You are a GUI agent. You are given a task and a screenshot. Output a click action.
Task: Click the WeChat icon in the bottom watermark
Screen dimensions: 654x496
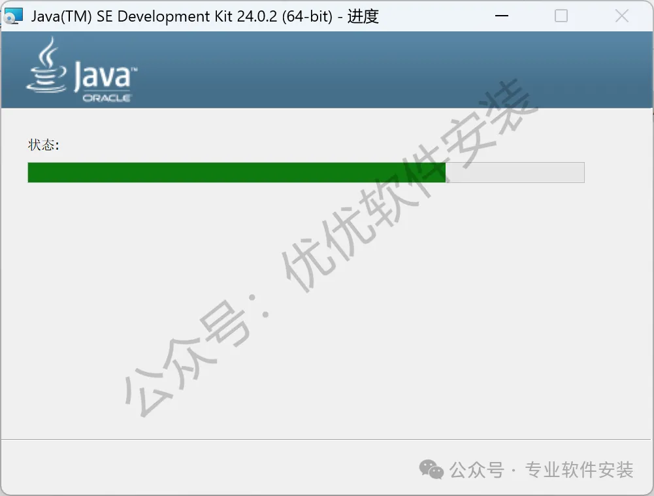pyautogui.click(x=431, y=469)
